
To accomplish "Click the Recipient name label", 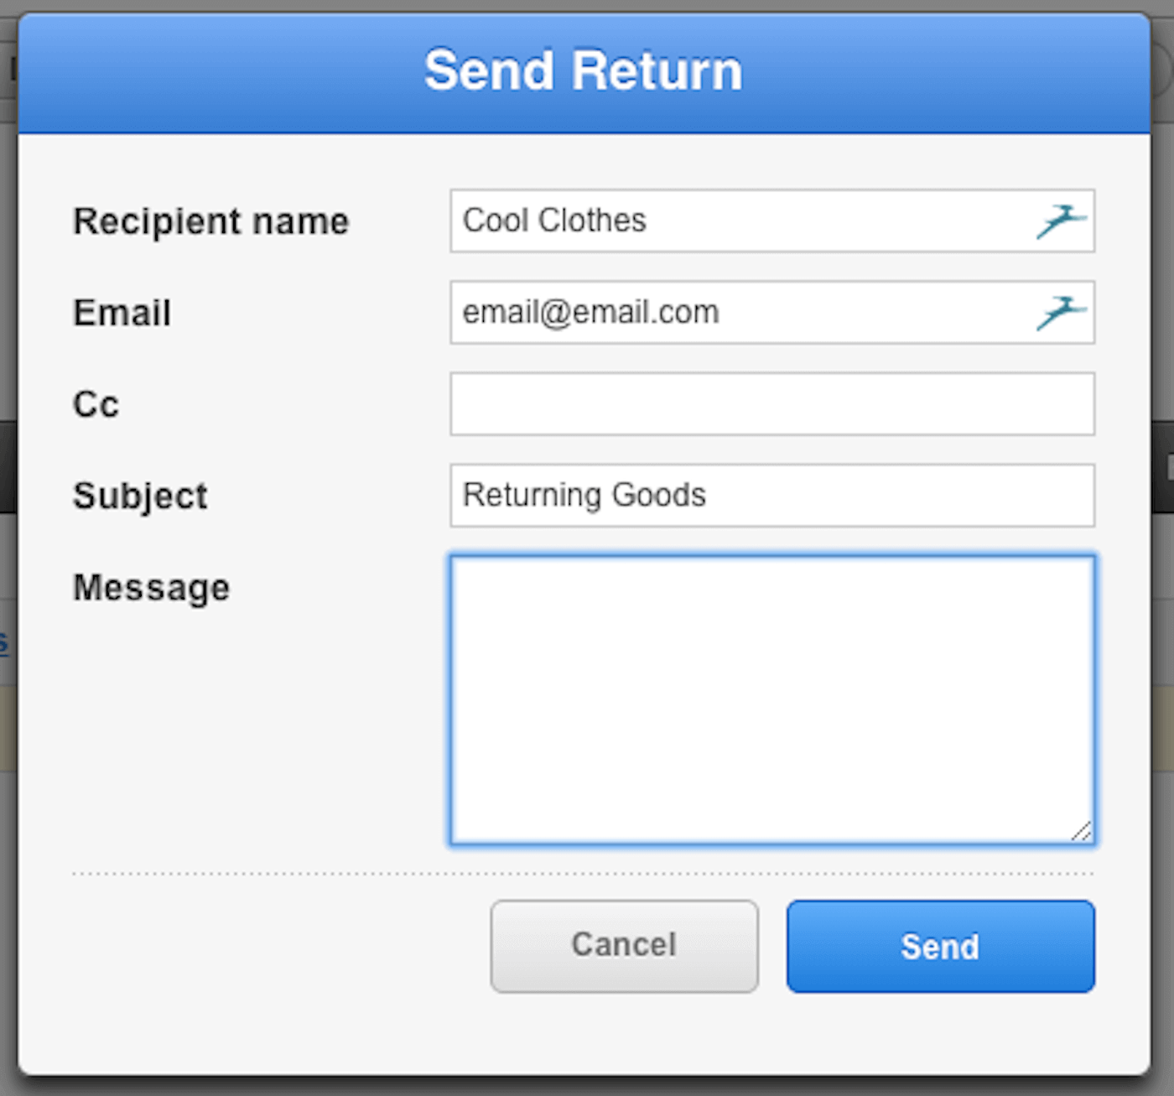I will pos(210,222).
